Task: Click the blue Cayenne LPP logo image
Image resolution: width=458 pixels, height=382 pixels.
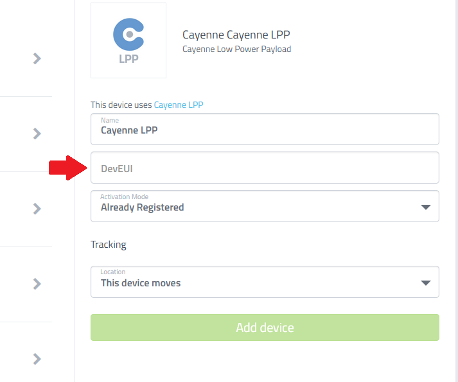Action: pyautogui.click(x=128, y=40)
